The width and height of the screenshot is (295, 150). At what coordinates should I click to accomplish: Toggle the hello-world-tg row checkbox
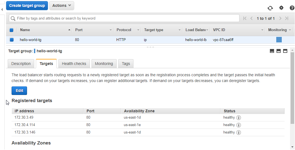click(12, 40)
